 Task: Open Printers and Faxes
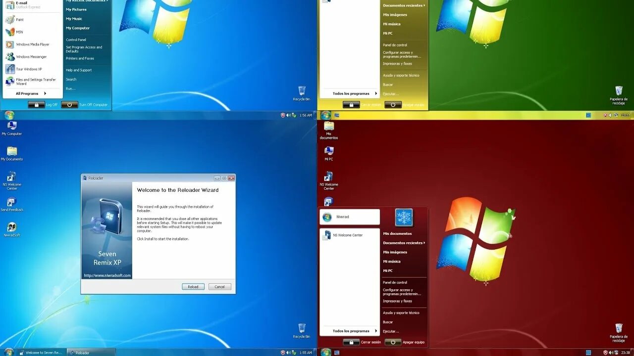(x=80, y=58)
